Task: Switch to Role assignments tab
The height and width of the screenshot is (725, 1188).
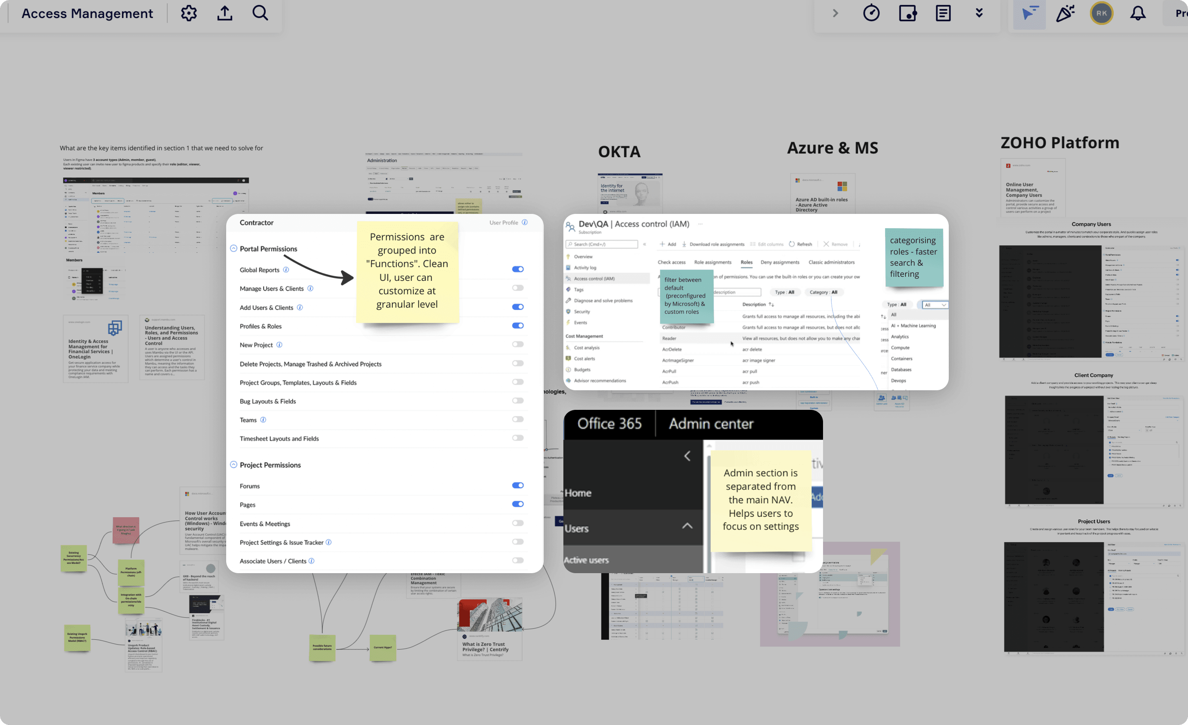Action: point(713,262)
